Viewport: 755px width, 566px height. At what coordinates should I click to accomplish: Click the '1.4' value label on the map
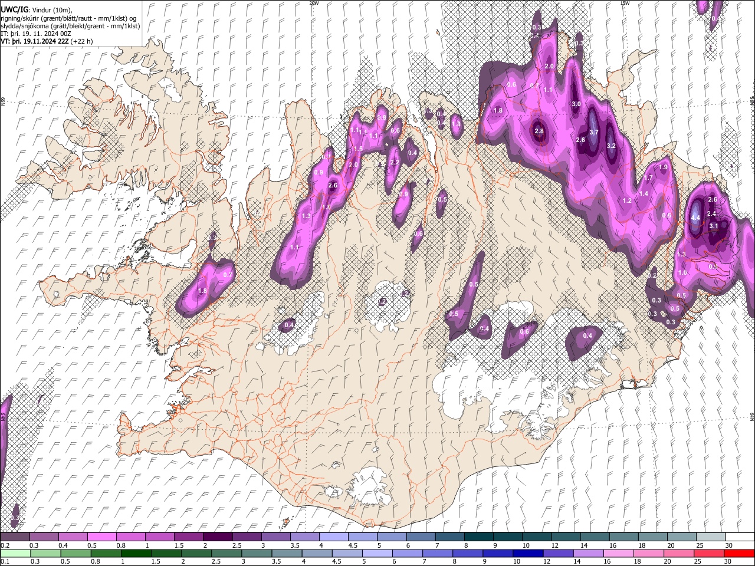coord(644,193)
